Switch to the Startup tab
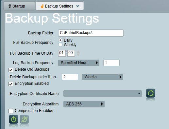The width and height of the screenshot is (169, 129). point(20,6)
